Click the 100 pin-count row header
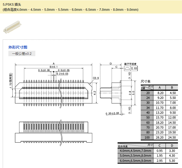The image size is (182, 168). point(147,137)
